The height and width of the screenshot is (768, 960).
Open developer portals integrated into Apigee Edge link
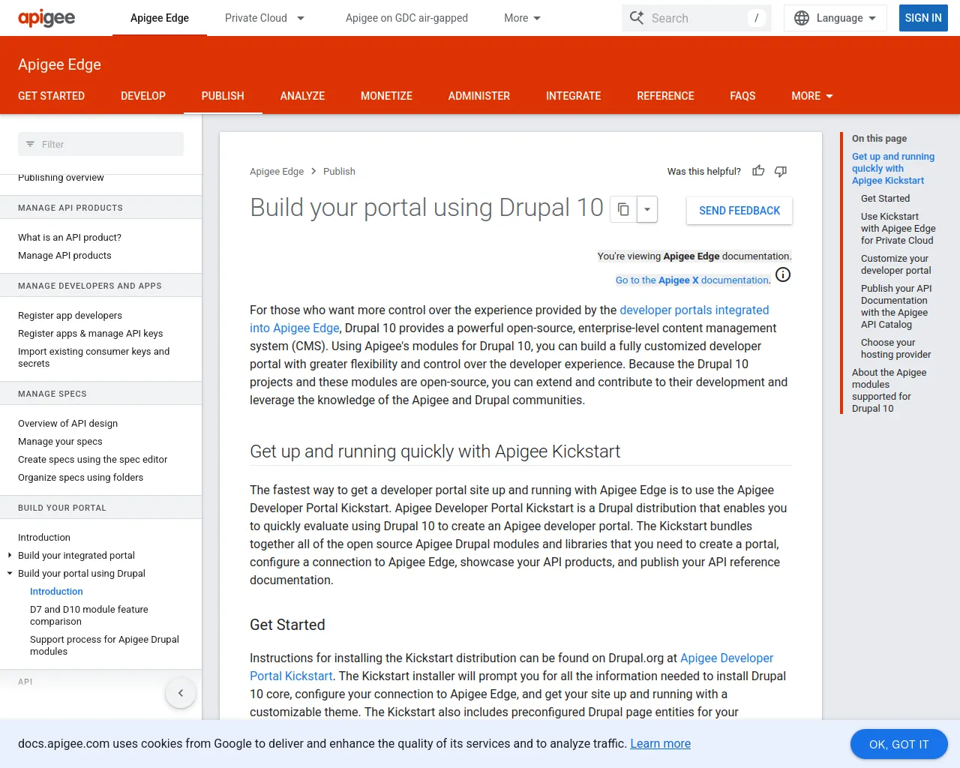[694, 310]
